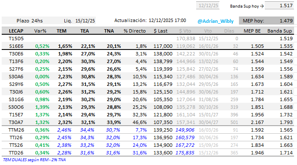Select the Banda Sup column header
Viewport: 297px width, 165px height.
(x=280, y=31)
